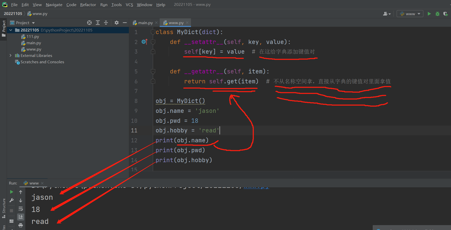Click the fold end marker on line 3
451x230 pixels.
(x=153, y=52)
